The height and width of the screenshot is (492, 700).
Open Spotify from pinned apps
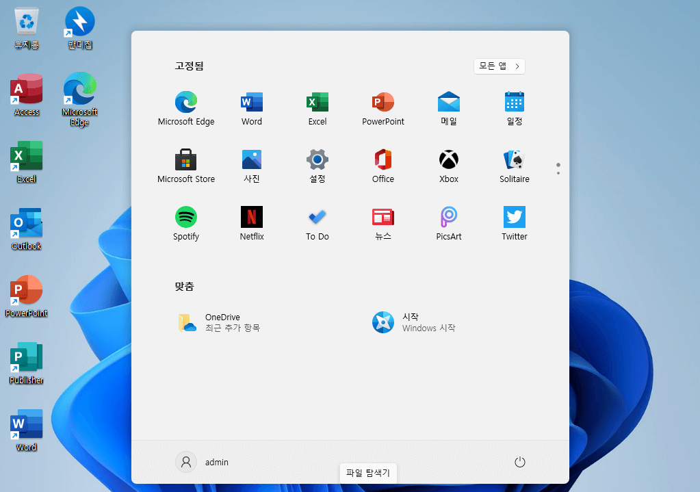point(185,223)
